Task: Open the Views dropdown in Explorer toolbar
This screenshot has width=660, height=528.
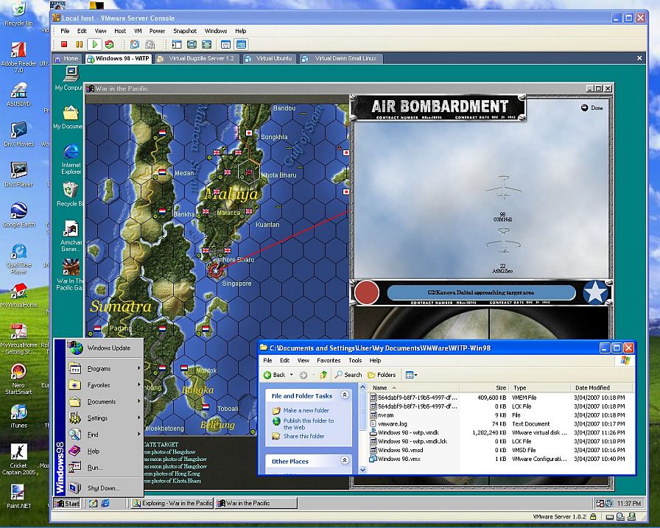Action: 411,375
